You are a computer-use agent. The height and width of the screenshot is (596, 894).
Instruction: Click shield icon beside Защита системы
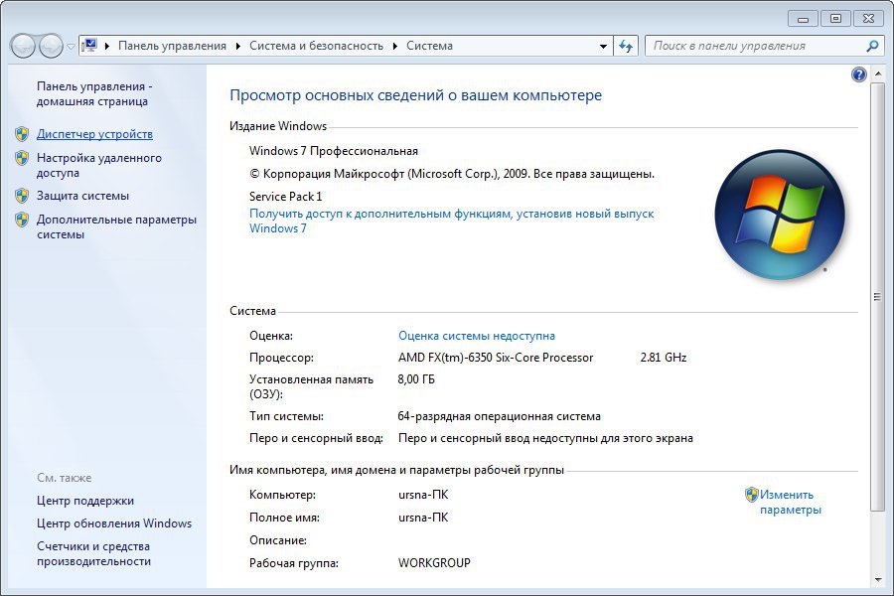pos(22,196)
